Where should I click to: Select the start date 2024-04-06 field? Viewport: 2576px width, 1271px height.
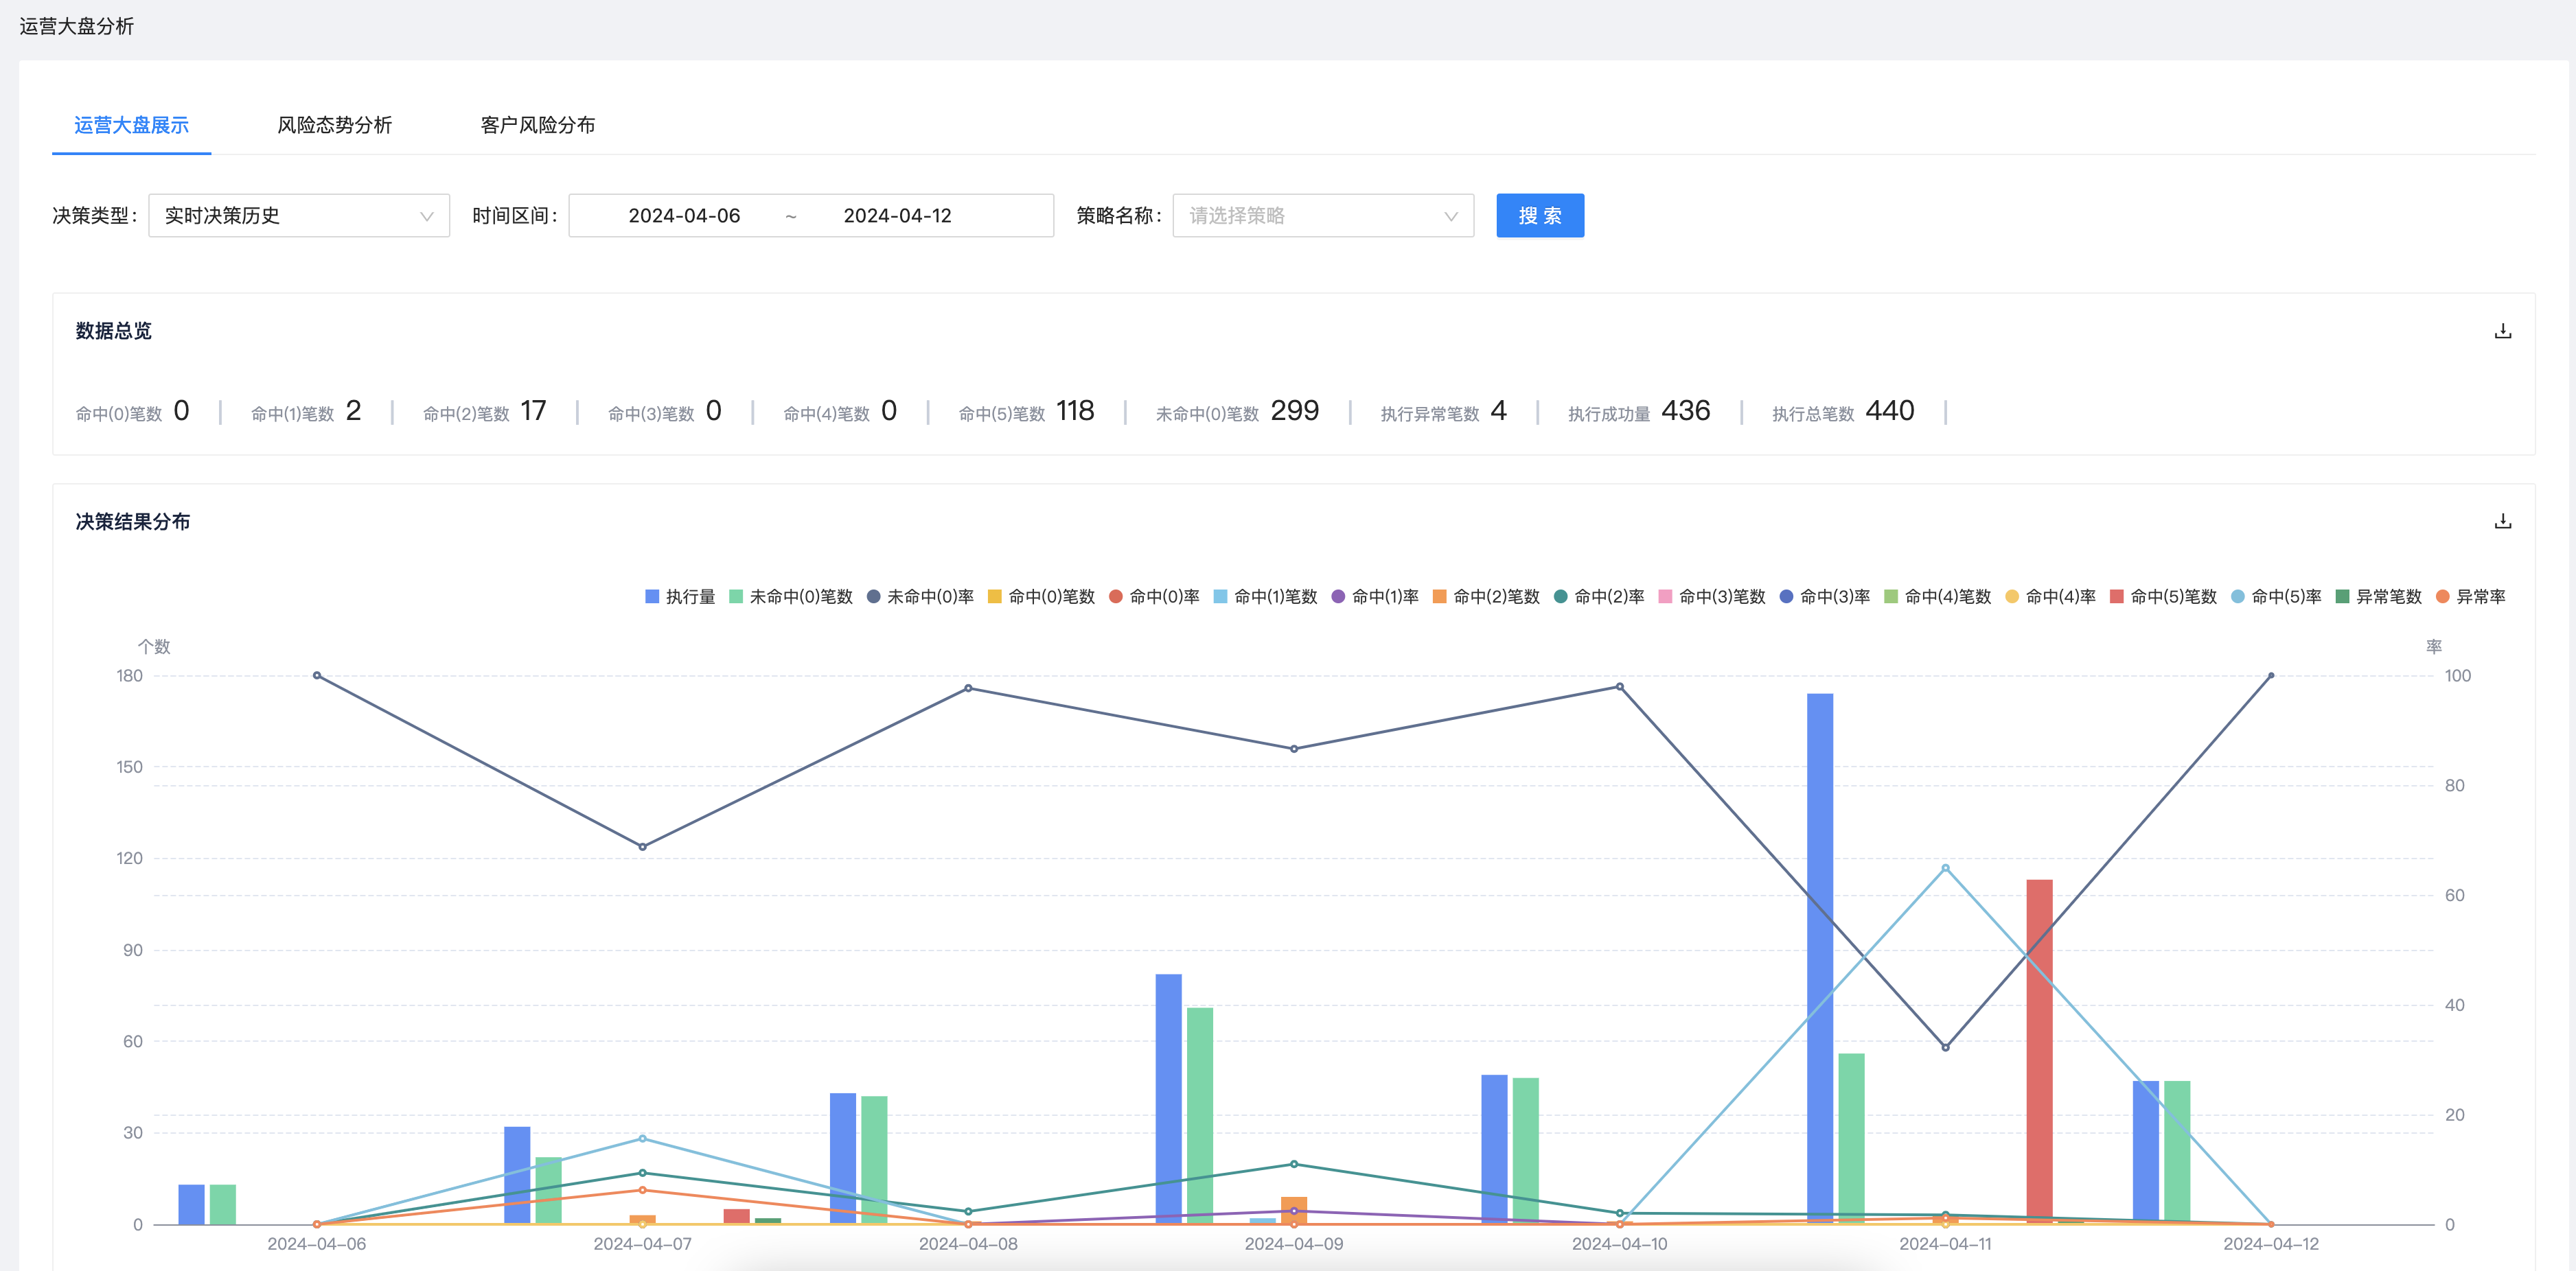[x=684, y=215]
